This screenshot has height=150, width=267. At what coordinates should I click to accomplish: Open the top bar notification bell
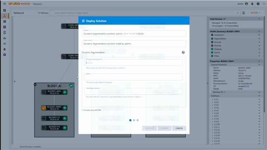(252, 4)
